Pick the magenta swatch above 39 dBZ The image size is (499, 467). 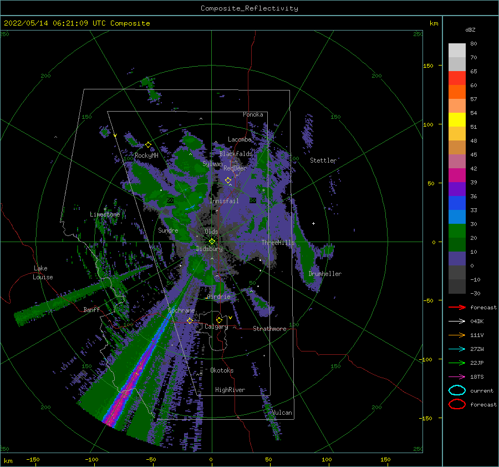457,175
